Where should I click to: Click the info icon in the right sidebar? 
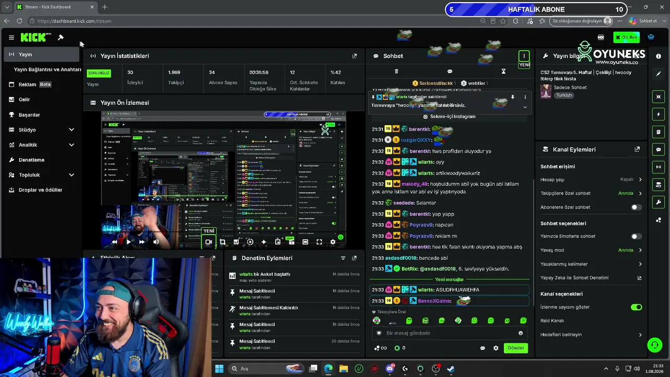[x=658, y=56]
